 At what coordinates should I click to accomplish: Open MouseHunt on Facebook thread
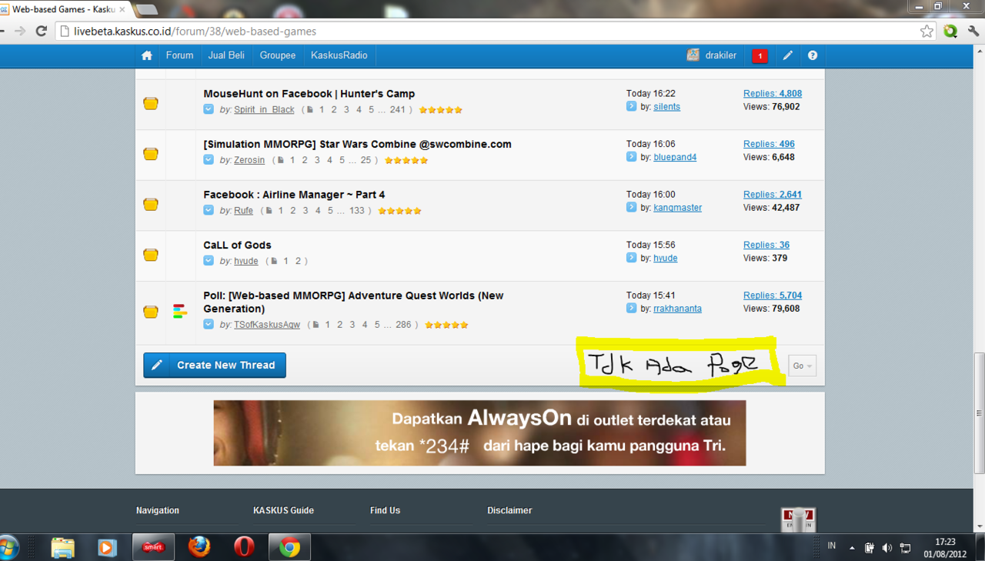point(309,94)
